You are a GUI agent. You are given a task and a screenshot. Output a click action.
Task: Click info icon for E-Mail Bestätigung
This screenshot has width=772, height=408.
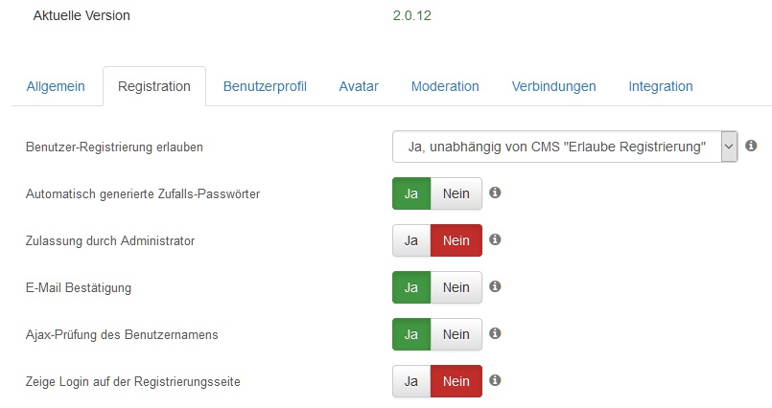pos(495,286)
